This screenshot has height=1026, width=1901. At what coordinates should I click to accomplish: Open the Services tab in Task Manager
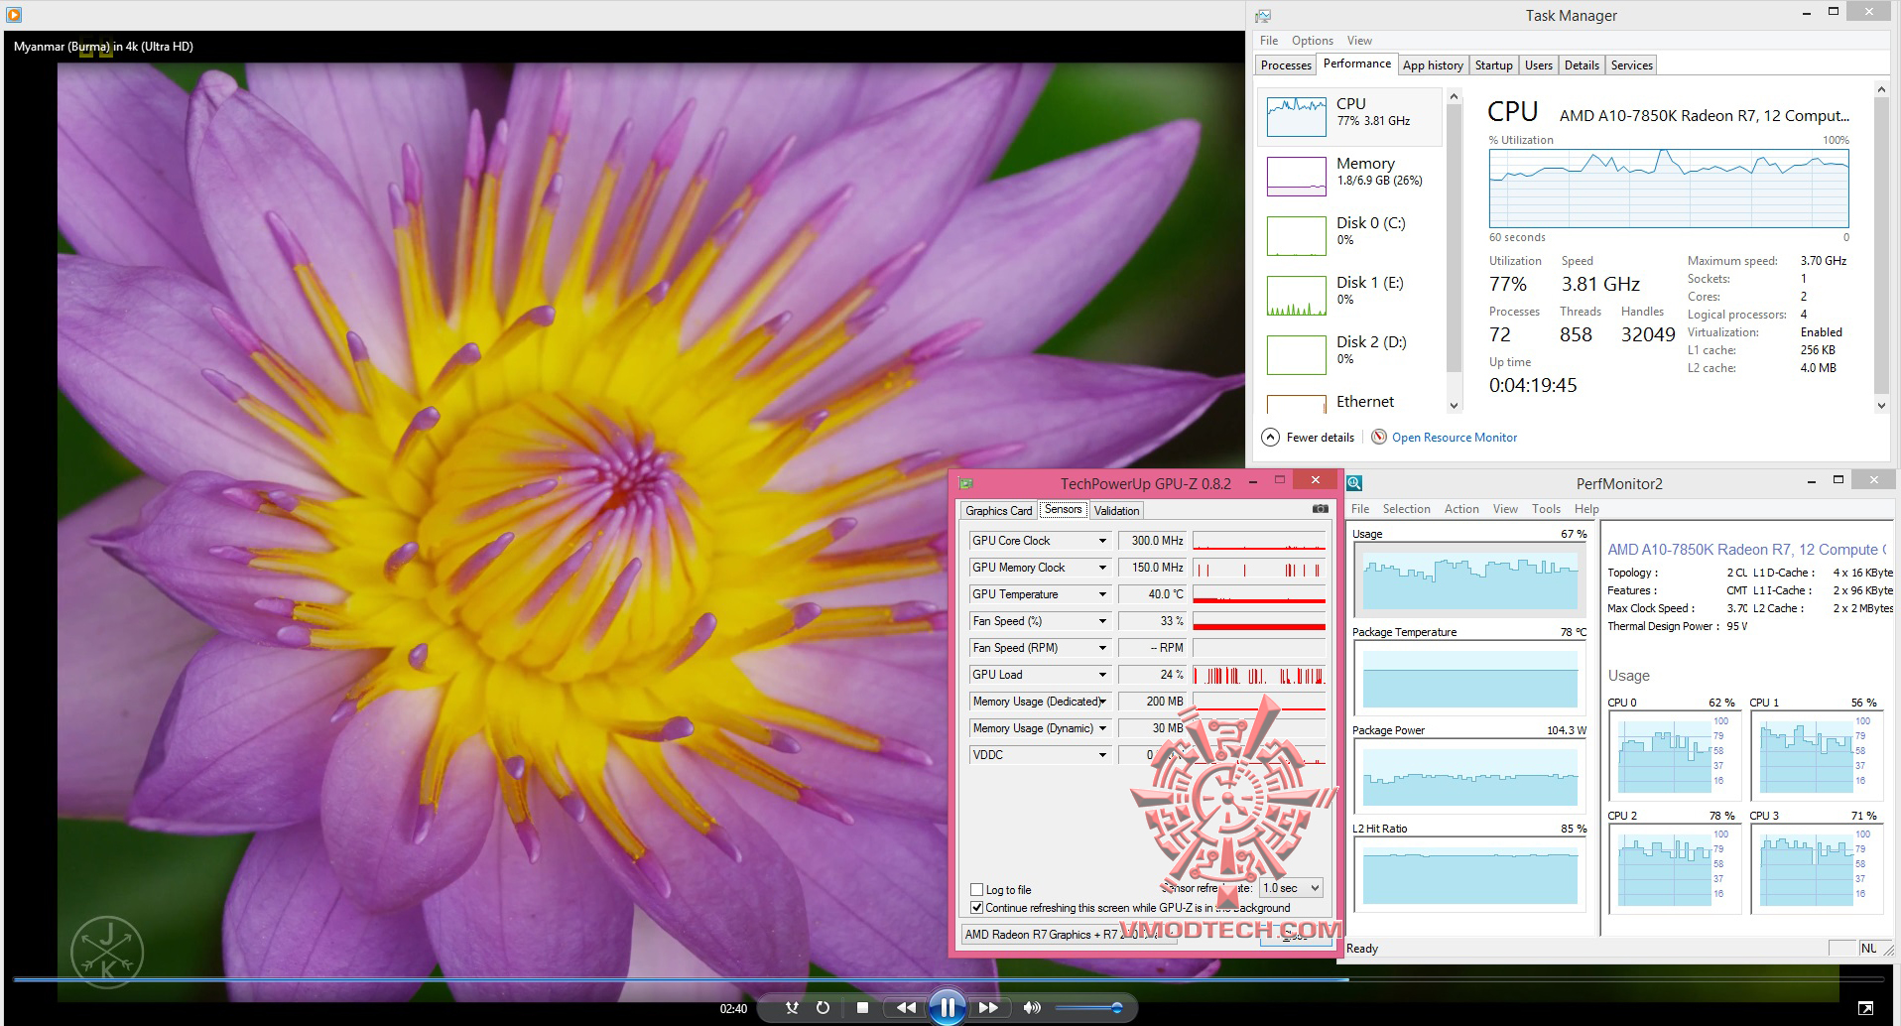pyautogui.click(x=1631, y=65)
